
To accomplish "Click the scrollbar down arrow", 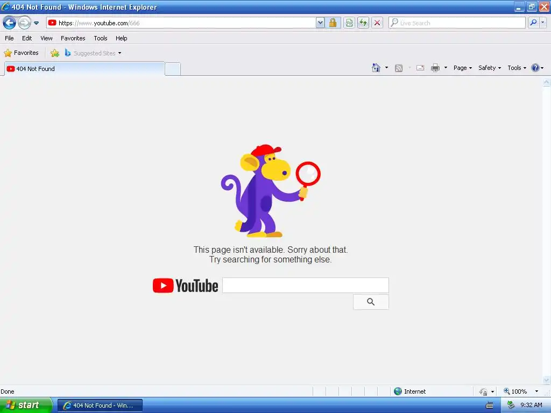I will point(547,380).
